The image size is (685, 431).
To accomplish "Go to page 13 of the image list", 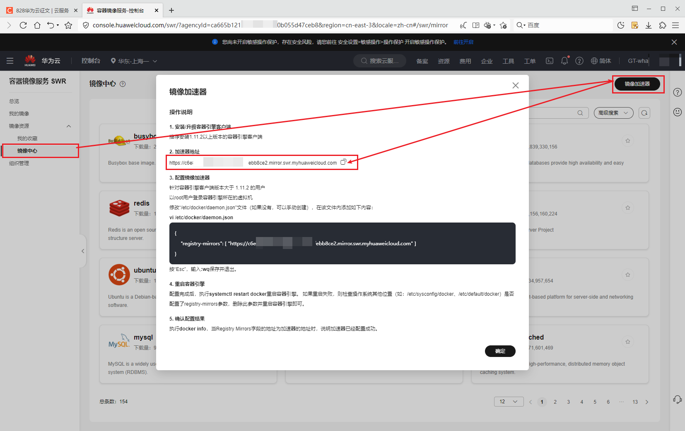I will pyautogui.click(x=635, y=402).
